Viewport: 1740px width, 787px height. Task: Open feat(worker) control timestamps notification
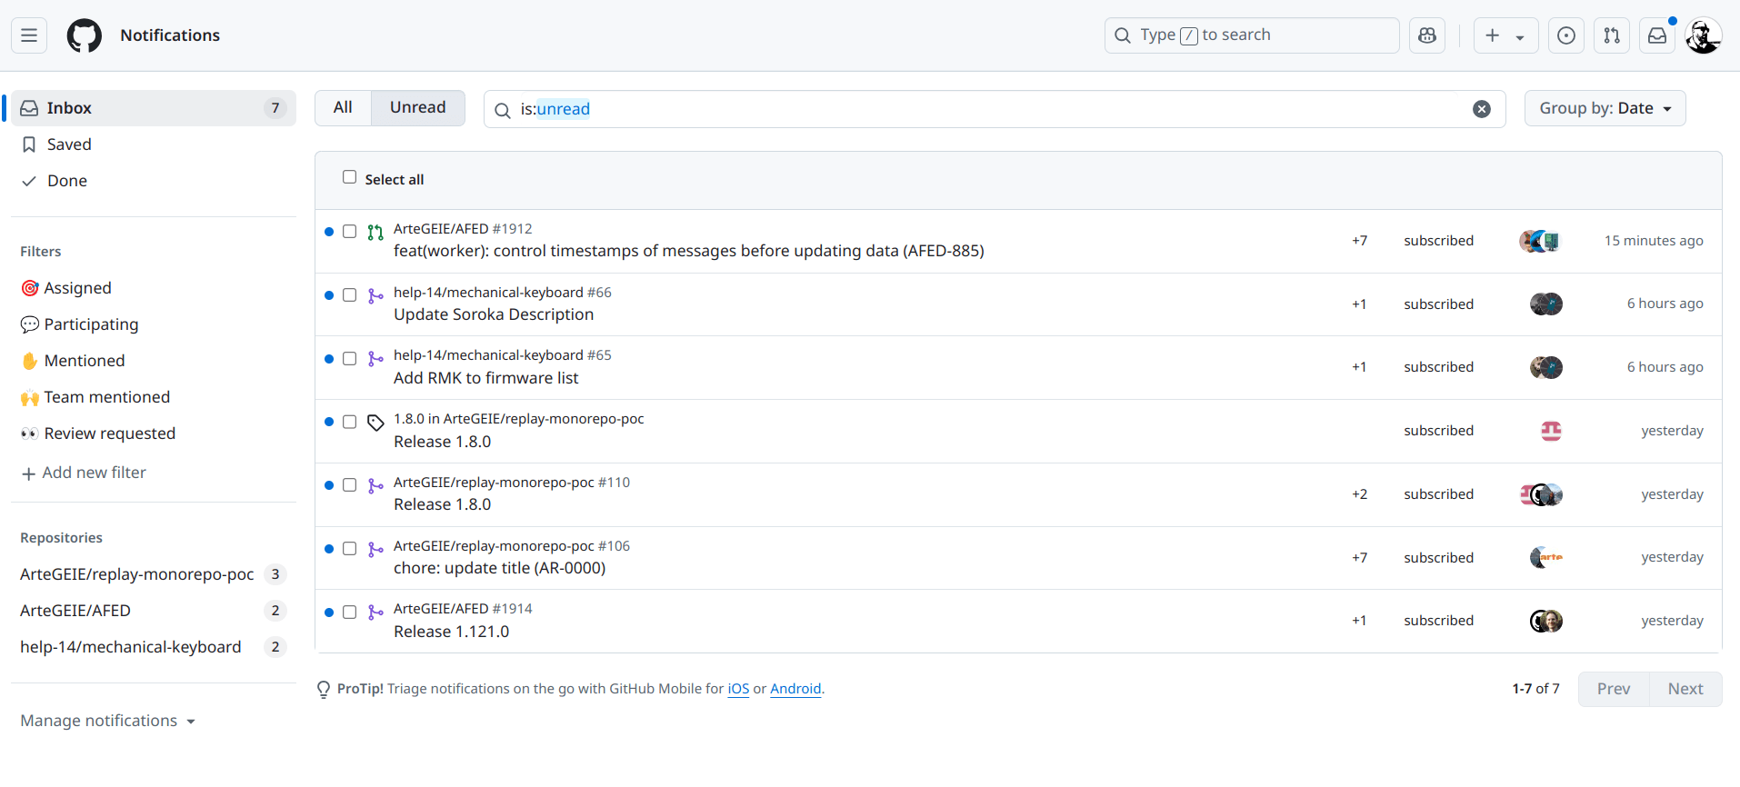(x=689, y=251)
